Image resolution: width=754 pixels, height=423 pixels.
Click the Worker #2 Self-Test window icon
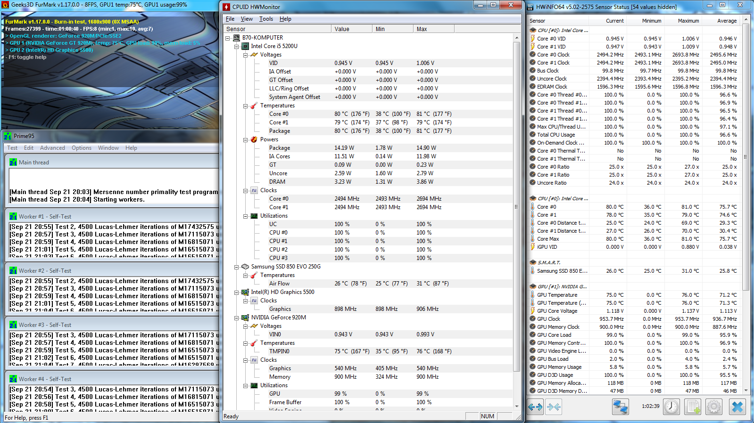13,270
